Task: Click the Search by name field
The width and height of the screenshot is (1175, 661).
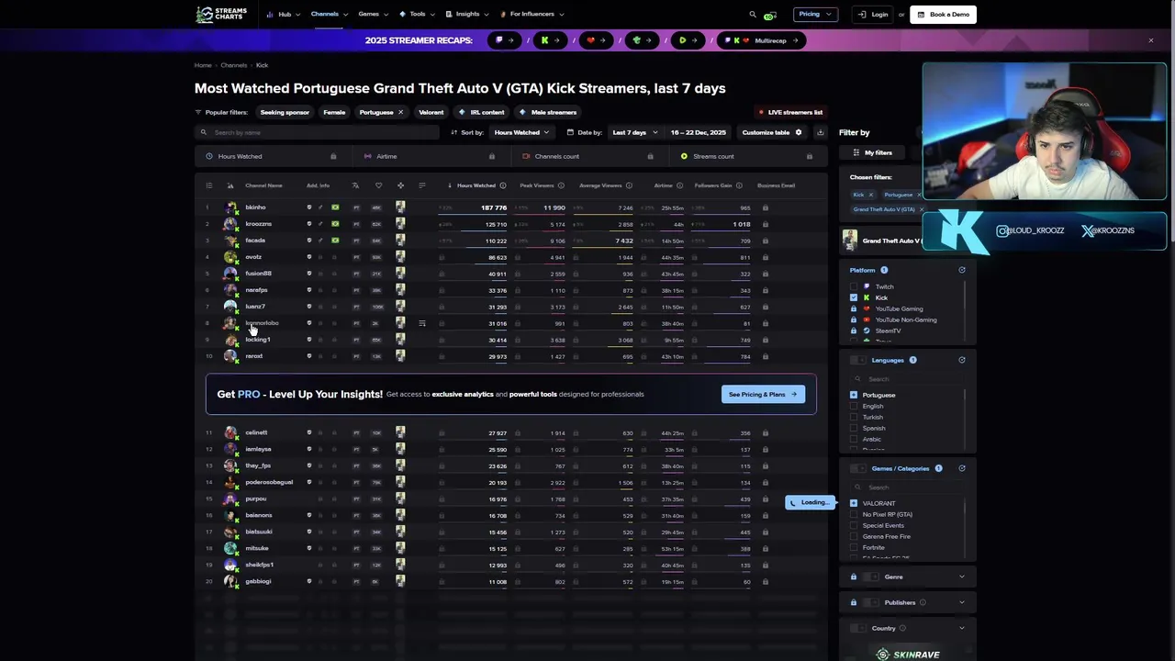Action: point(318,132)
